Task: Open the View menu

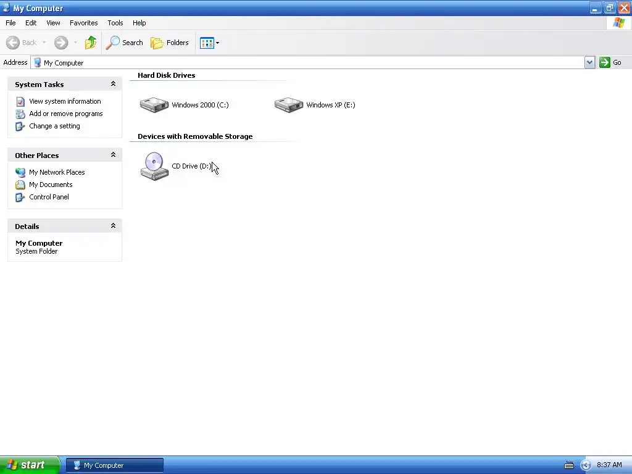Action: click(53, 23)
